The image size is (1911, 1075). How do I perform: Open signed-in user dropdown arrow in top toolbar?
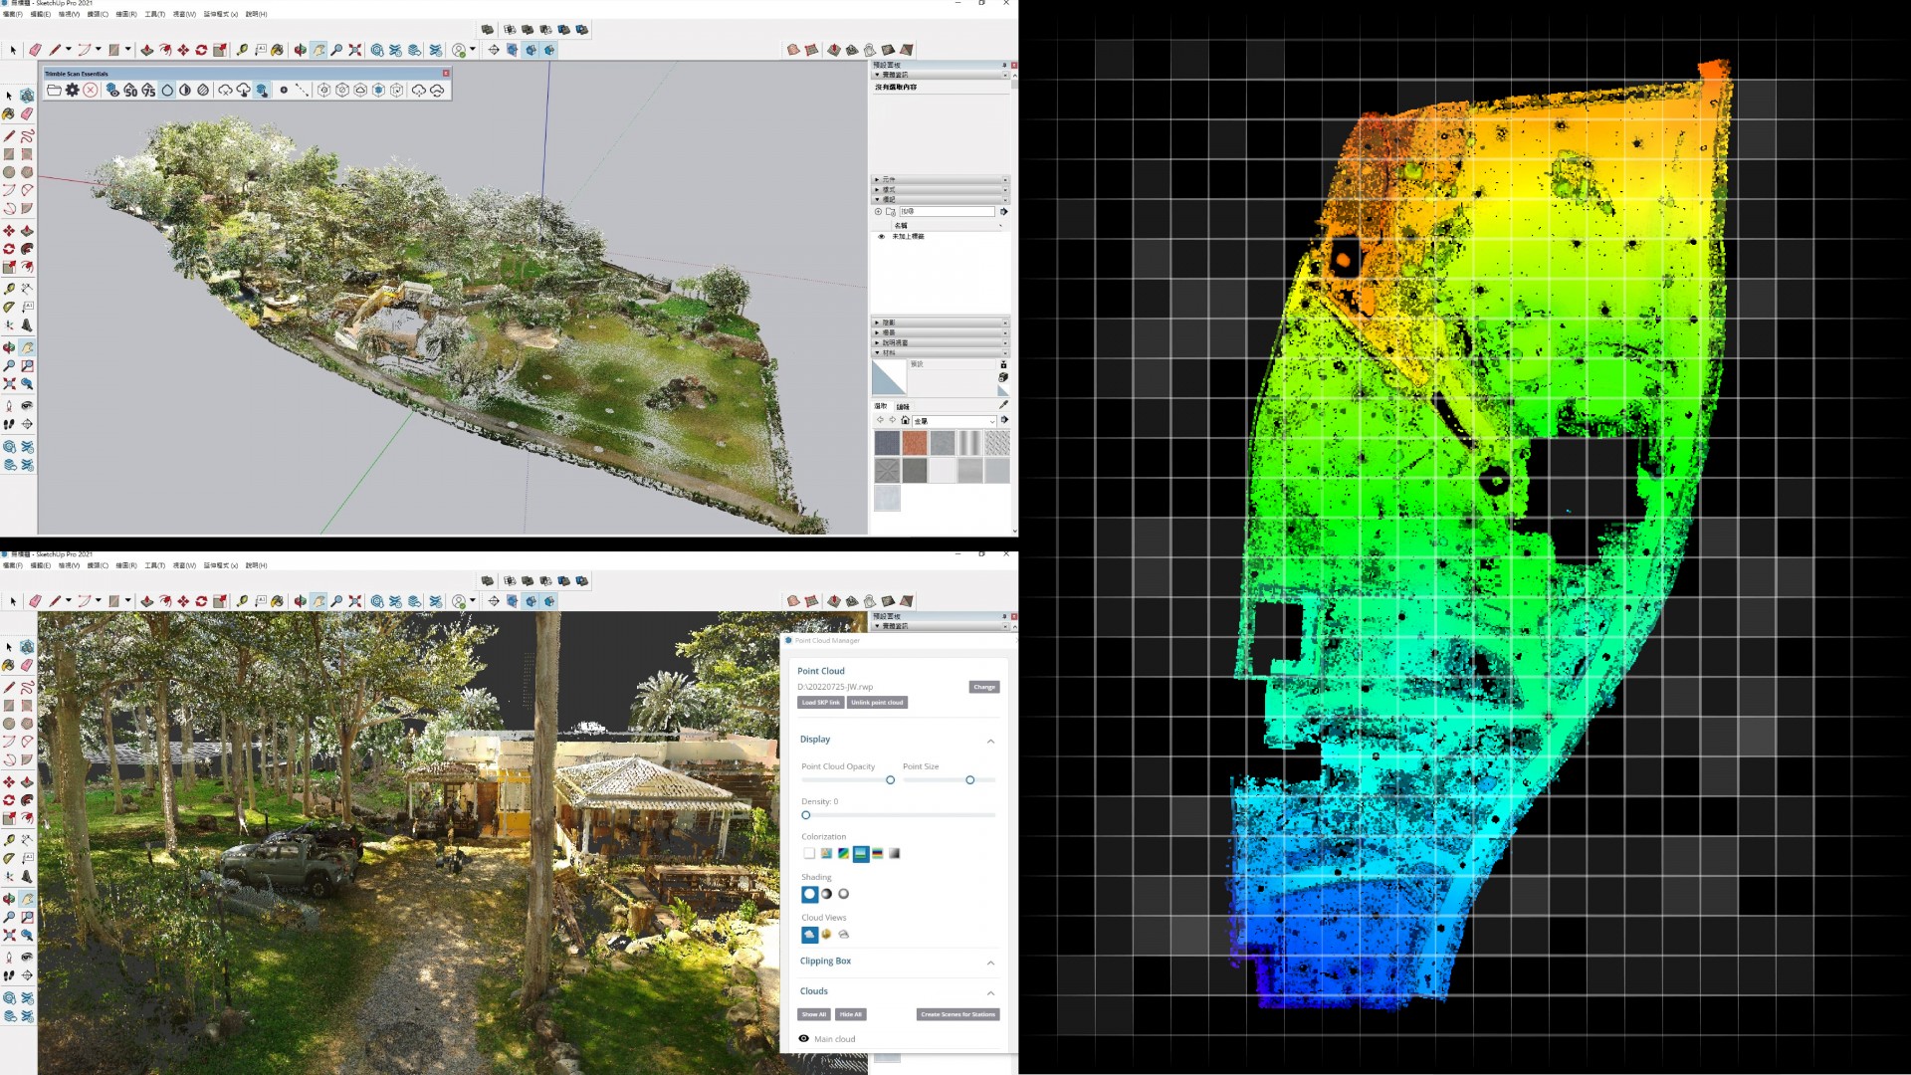pyautogui.click(x=473, y=50)
